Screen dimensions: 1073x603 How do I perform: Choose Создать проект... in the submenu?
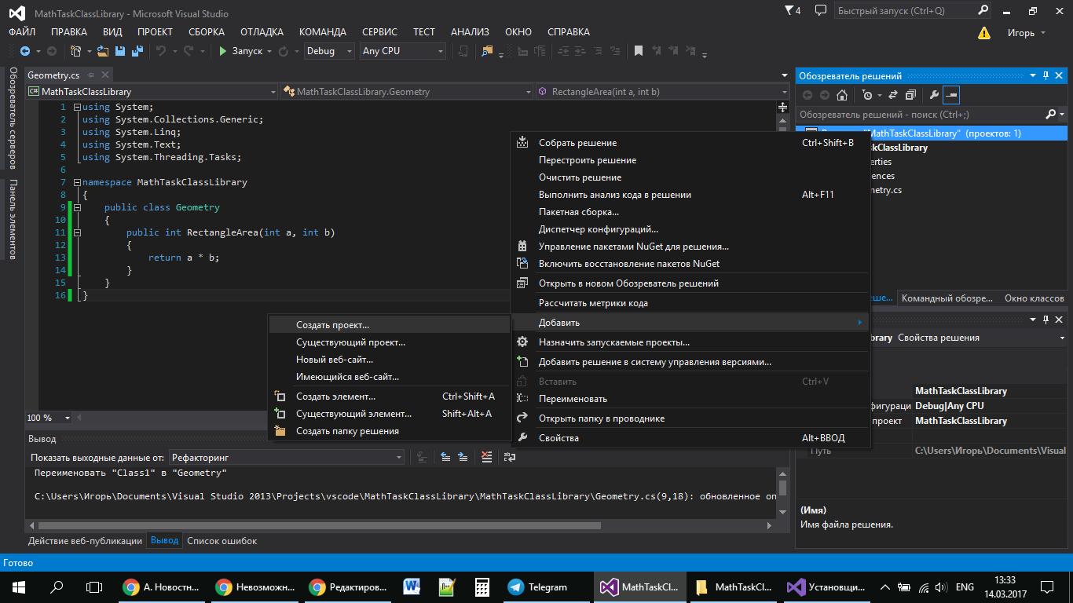pos(390,325)
